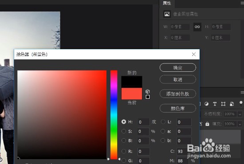Open the opacity 不透明度 dropdown arrow
Image resolution: width=244 pixels, height=164 pixels.
coord(240,114)
